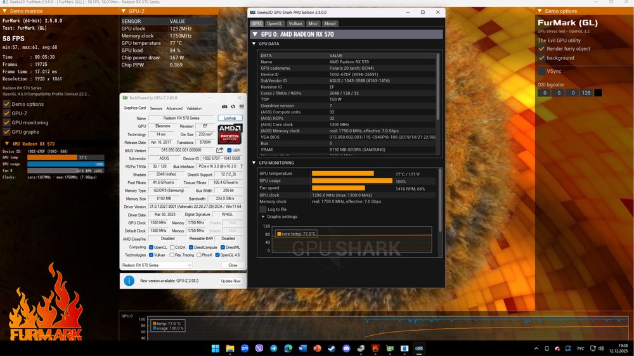Collapse the GPU MONITORING section
The width and height of the screenshot is (634, 356).
(254, 163)
